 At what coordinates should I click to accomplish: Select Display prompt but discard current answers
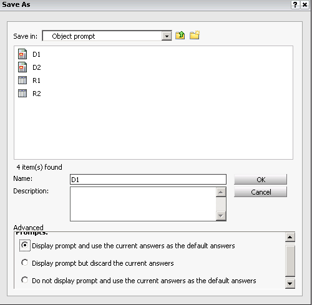25,263
